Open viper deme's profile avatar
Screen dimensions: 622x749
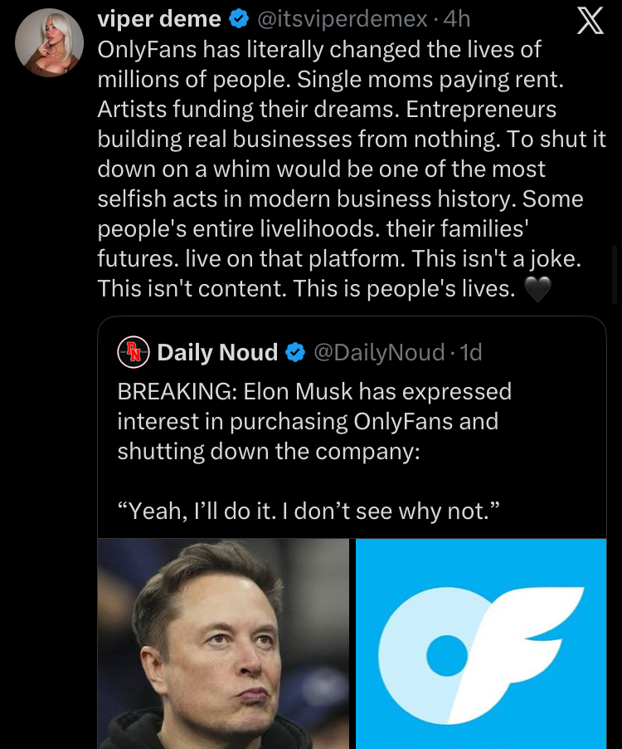coord(49,42)
